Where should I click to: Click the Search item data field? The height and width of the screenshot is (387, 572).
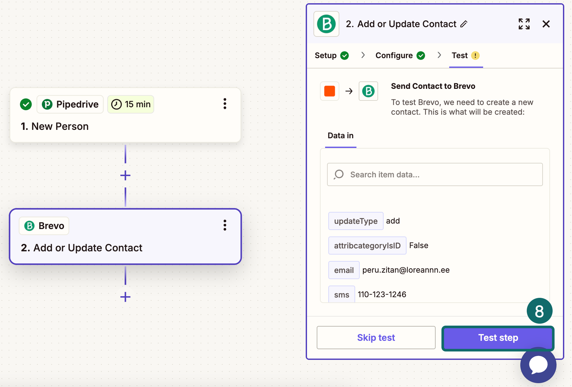click(435, 174)
